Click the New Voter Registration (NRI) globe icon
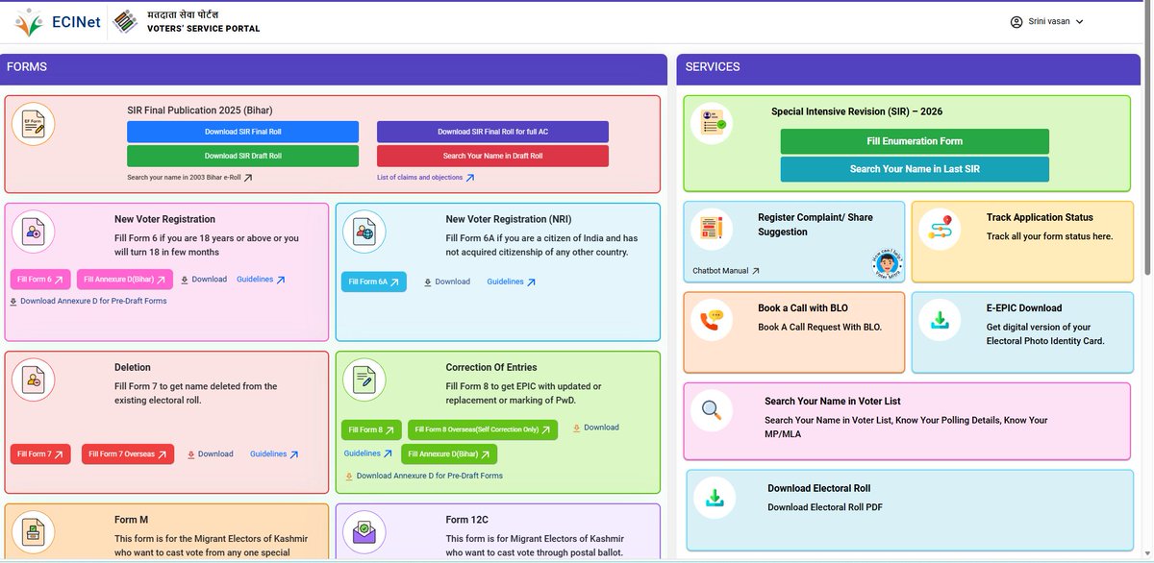Screen dimensions: 1154x563 tap(364, 232)
